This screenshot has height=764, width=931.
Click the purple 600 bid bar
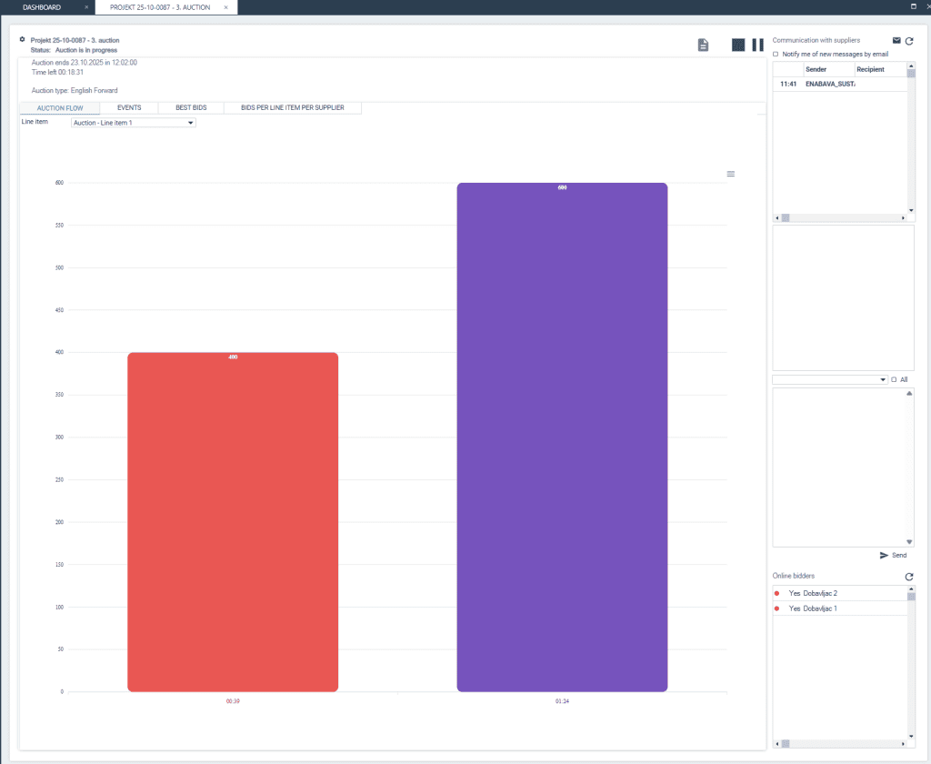[x=562, y=437]
